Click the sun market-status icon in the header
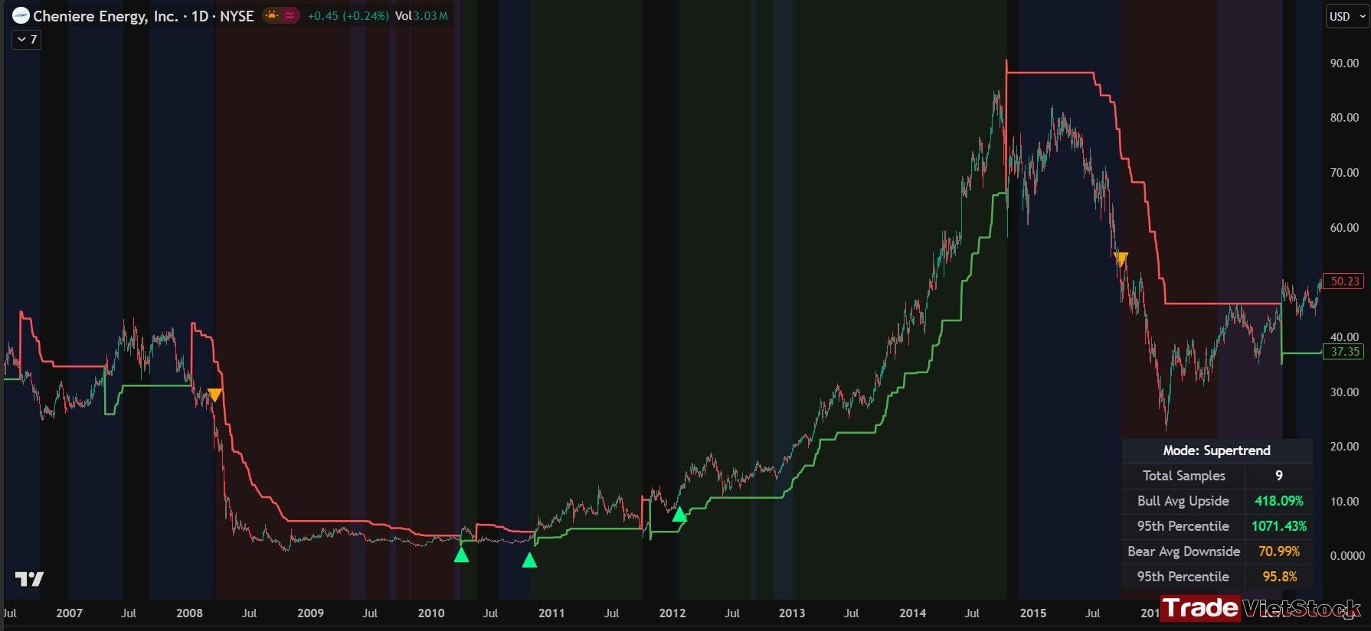This screenshot has height=631, width=1371. (x=272, y=15)
